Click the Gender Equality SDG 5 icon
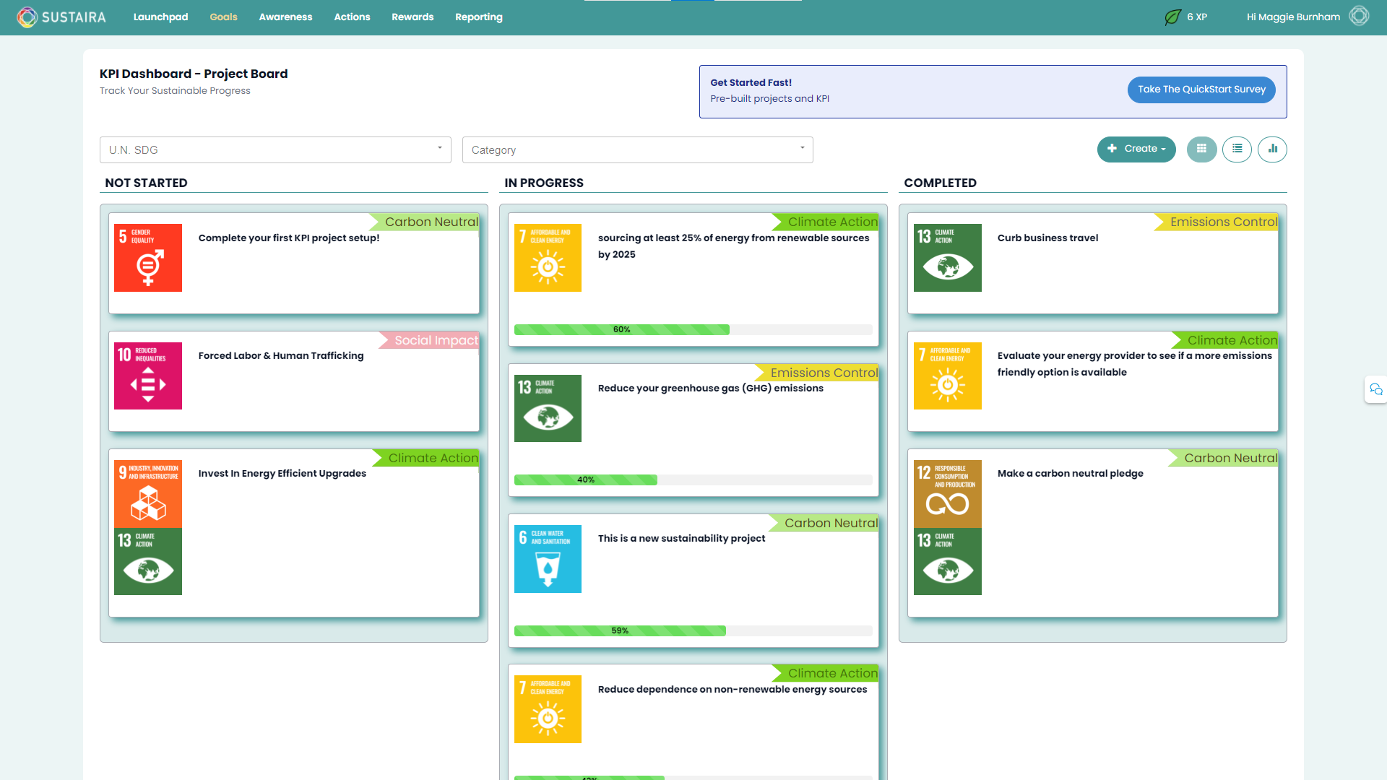1387x780 pixels. (x=148, y=258)
